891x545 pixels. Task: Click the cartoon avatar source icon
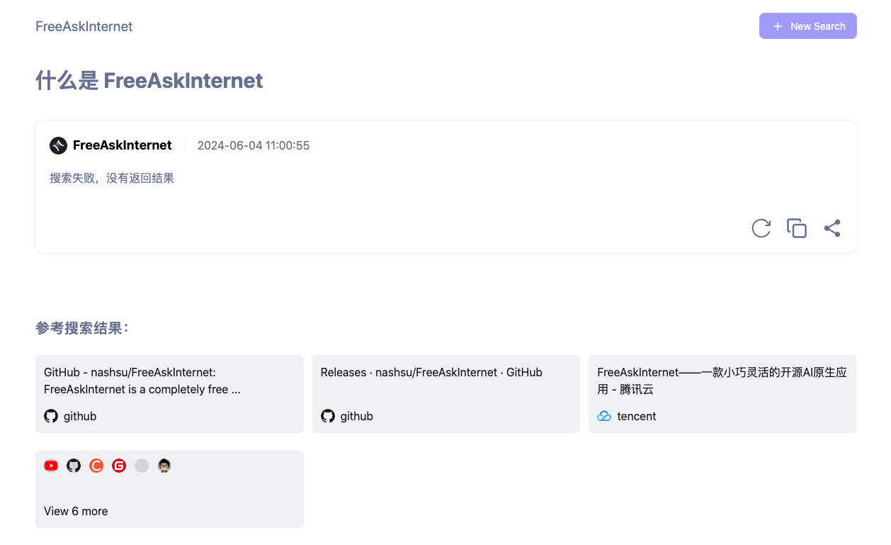pyautogui.click(x=164, y=466)
